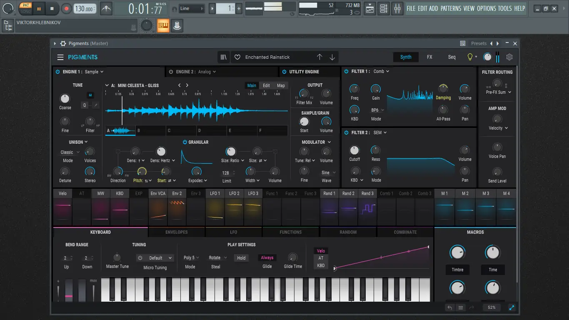Click the Filter 2 Cutoff knob

354,150
